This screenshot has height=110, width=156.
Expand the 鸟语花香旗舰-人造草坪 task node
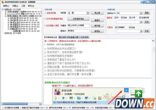click(5, 12)
